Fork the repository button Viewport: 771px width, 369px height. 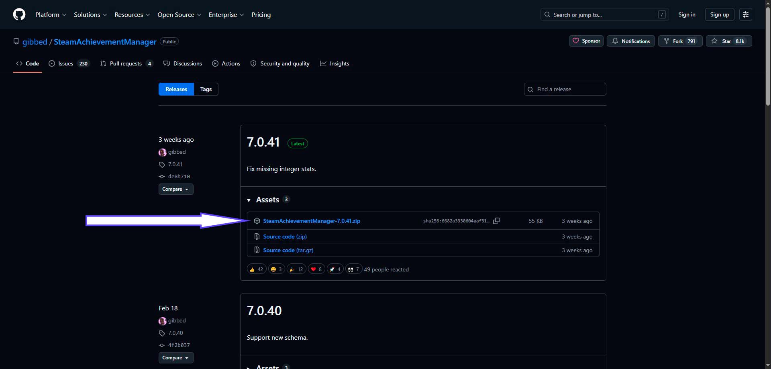(x=680, y=41)
